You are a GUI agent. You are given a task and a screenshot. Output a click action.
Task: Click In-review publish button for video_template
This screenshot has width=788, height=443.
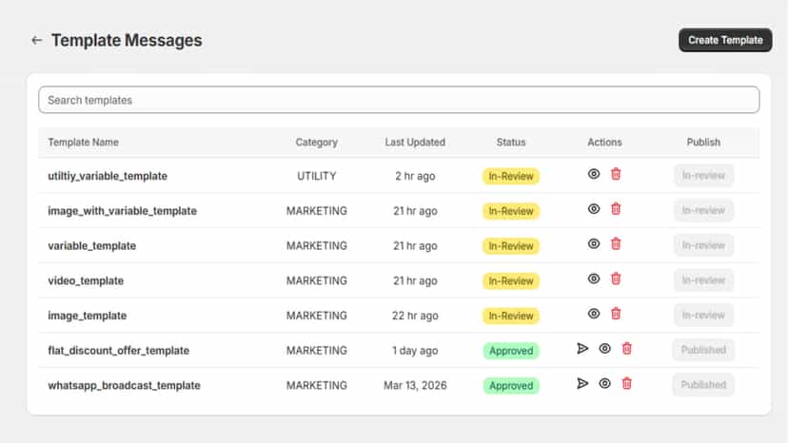click(x=703, y=280)
